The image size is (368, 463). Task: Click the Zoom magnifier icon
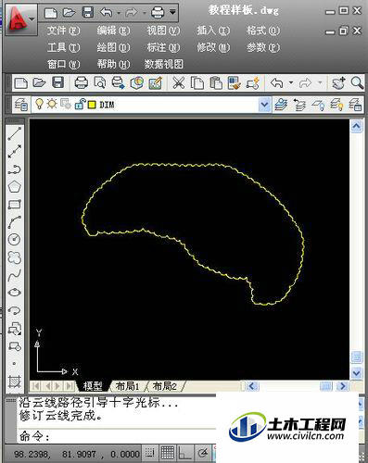[357, 83]
